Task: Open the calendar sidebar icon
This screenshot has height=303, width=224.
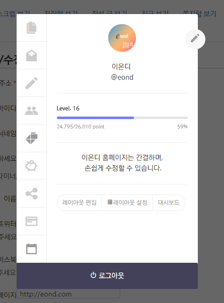Action: 31,249
